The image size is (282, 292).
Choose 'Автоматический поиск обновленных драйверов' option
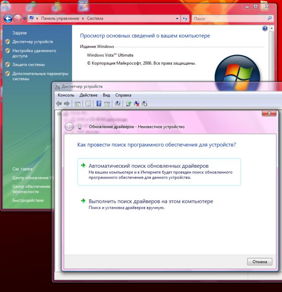[148, 166]
